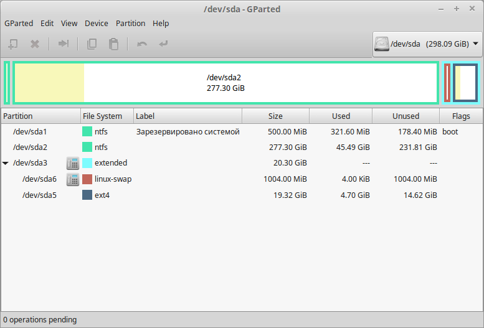Select the /dev/sda1 partition row

(242, 132)
